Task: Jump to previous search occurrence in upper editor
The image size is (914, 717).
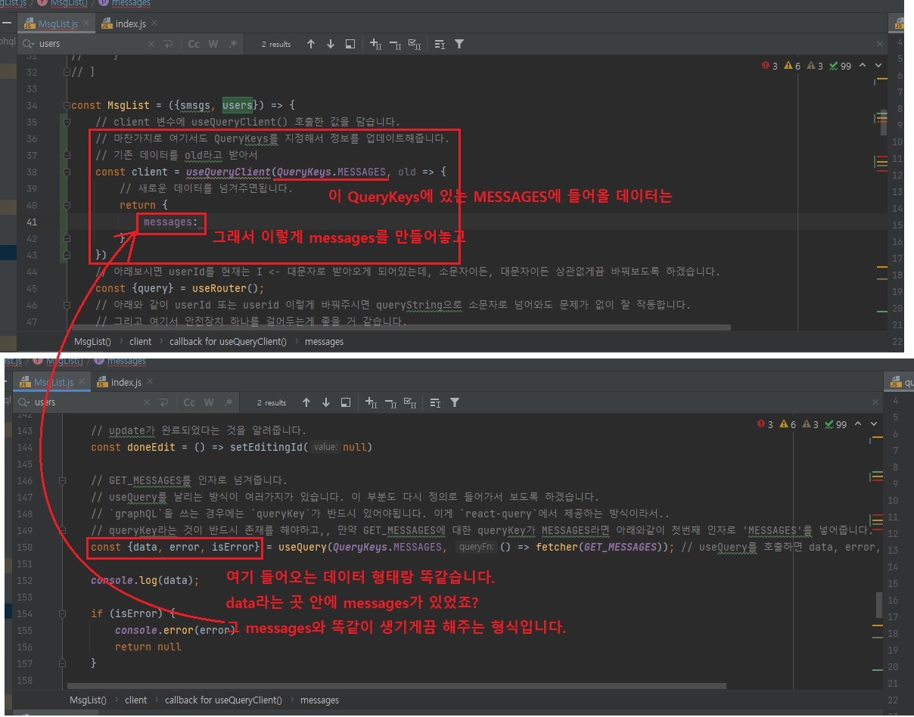Action: pyautogui.click(x=310, y=45)
